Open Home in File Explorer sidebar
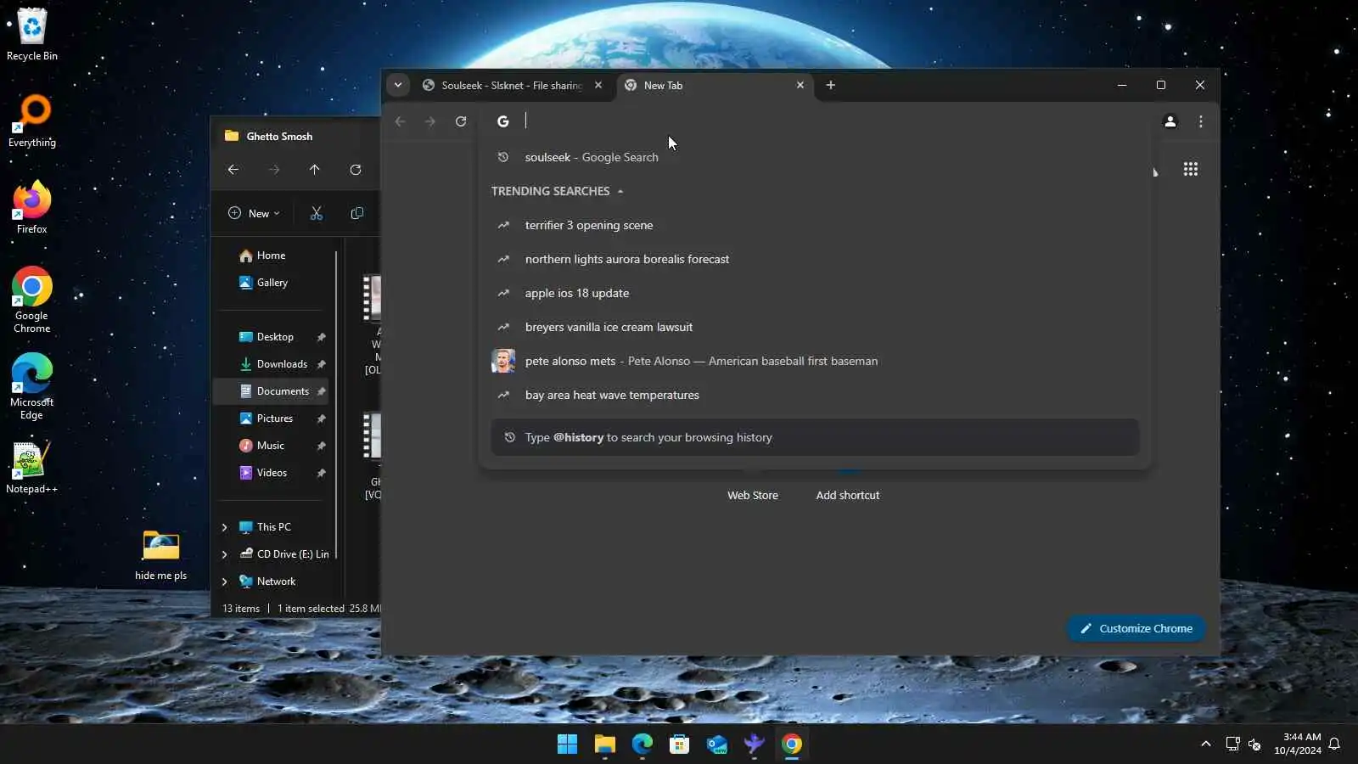1358x764 pixels. tap(272, 256)
